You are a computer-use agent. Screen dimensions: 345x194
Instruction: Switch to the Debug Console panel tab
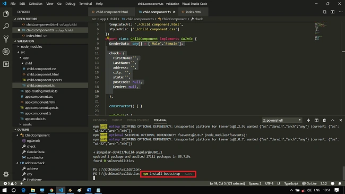138,120
